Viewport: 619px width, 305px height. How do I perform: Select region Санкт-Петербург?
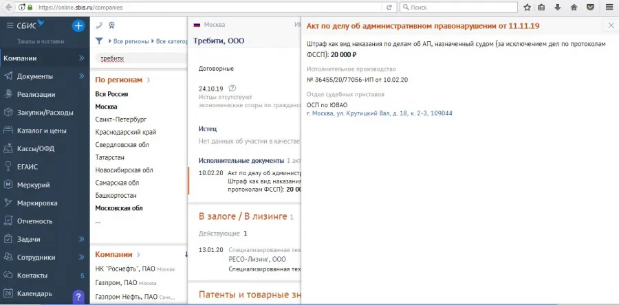(121, 120)
